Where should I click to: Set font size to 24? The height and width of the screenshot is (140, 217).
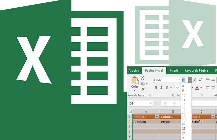186,133
